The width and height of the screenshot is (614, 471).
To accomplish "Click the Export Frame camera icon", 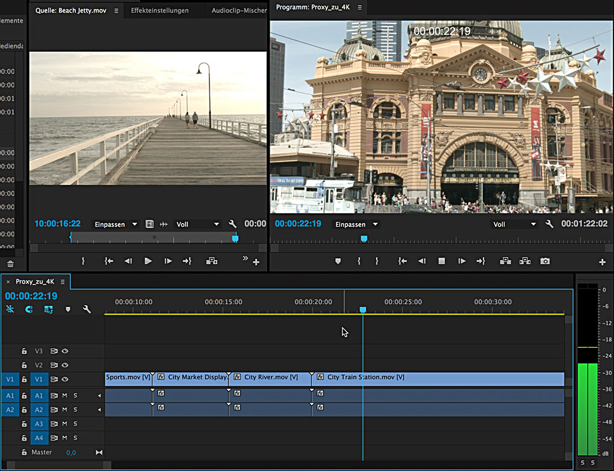I will pos(545,261).
